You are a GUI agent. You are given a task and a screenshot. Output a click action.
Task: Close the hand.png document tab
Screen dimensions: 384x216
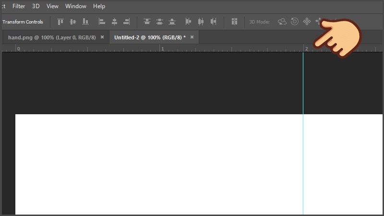pos(102,37)
